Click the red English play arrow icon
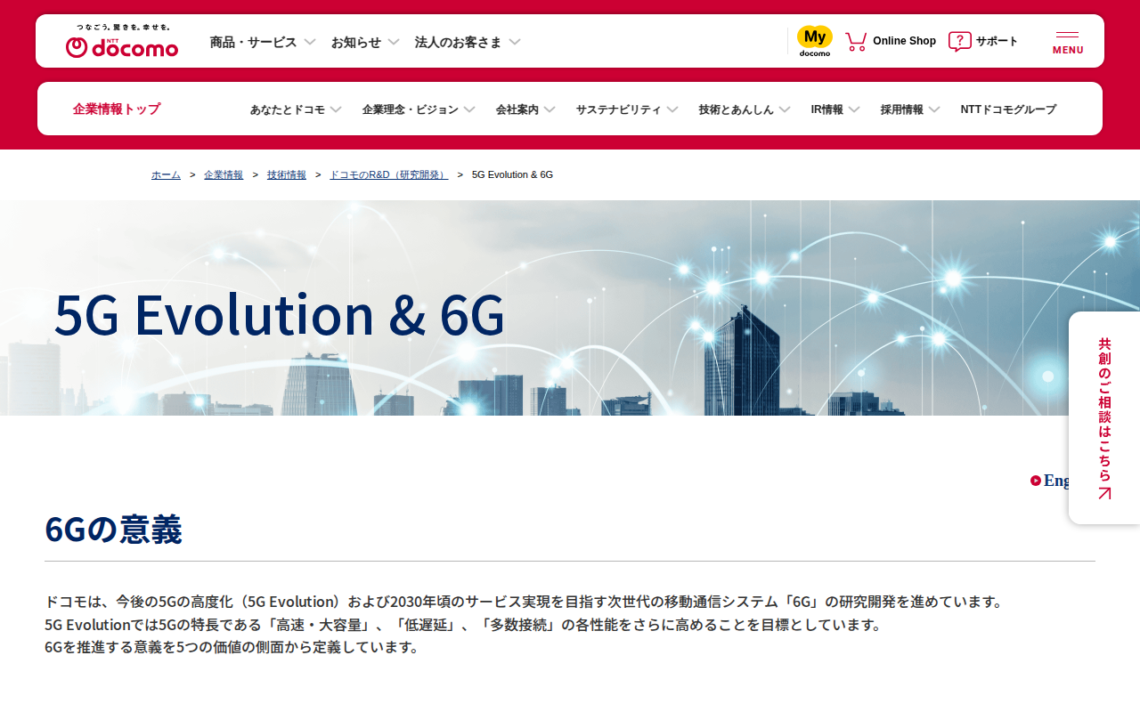The image size is (1140, 712). click(1036, 481)
